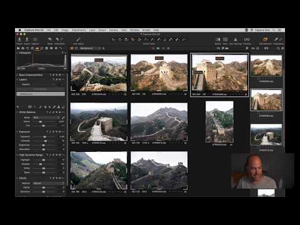The height and width of the screenshot is (225, 300).
Task: Click the search magnifier above the browser
Action: pos(278,48)
